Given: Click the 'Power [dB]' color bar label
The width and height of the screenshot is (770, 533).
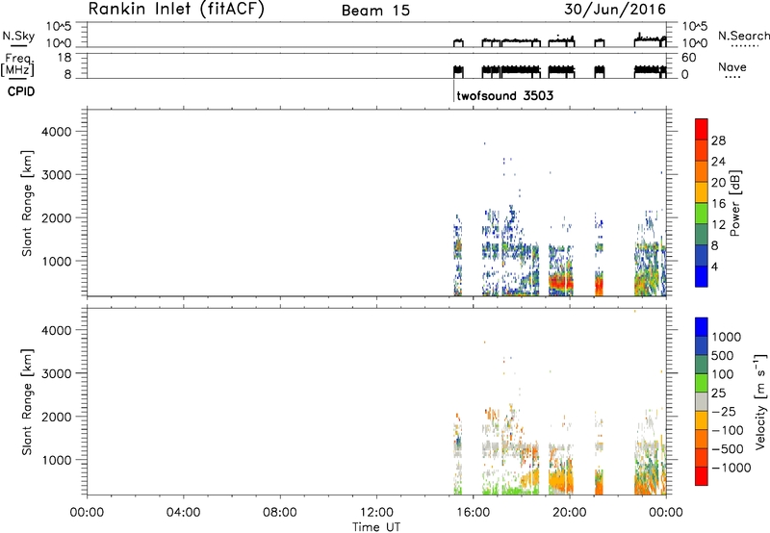Looking at the screenshot, I should pos(734,203).
